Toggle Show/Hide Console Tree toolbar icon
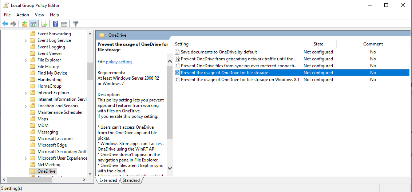 pos(33,24)
